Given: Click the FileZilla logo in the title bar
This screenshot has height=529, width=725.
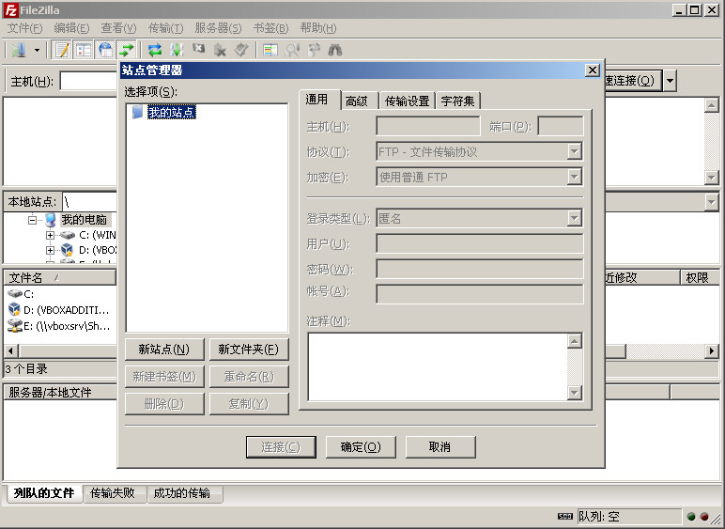Looking at the screenshot, I should click(11, 10).
